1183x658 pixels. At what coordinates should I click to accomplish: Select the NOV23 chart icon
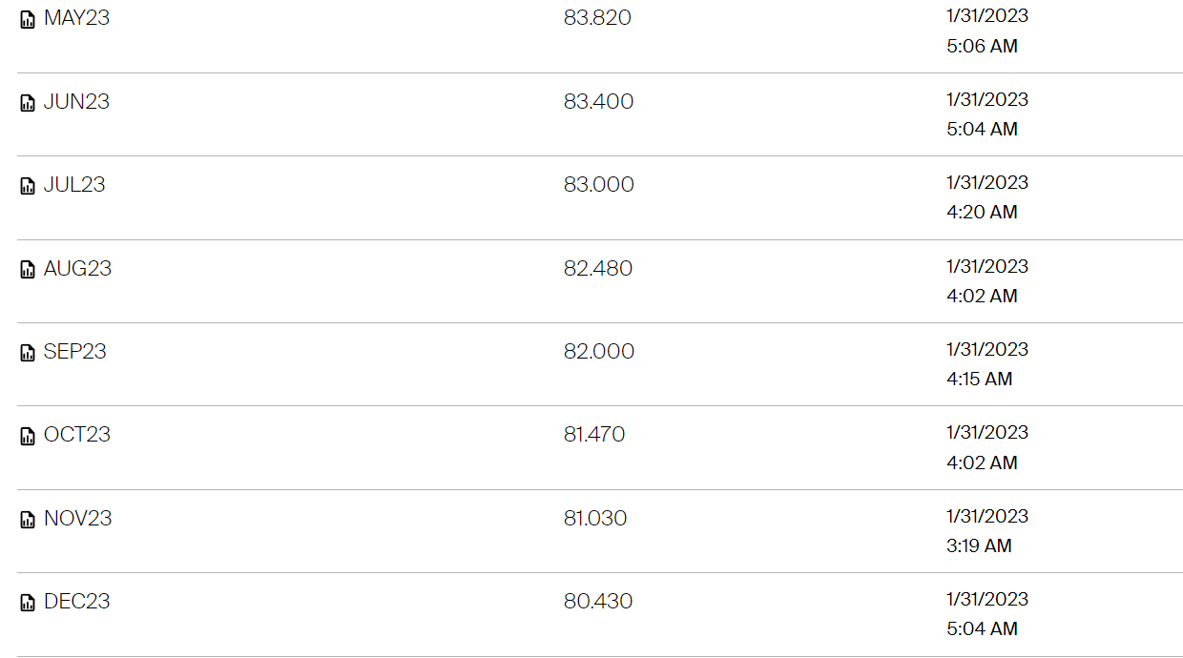pyautogui.click(x=28, y=520)
